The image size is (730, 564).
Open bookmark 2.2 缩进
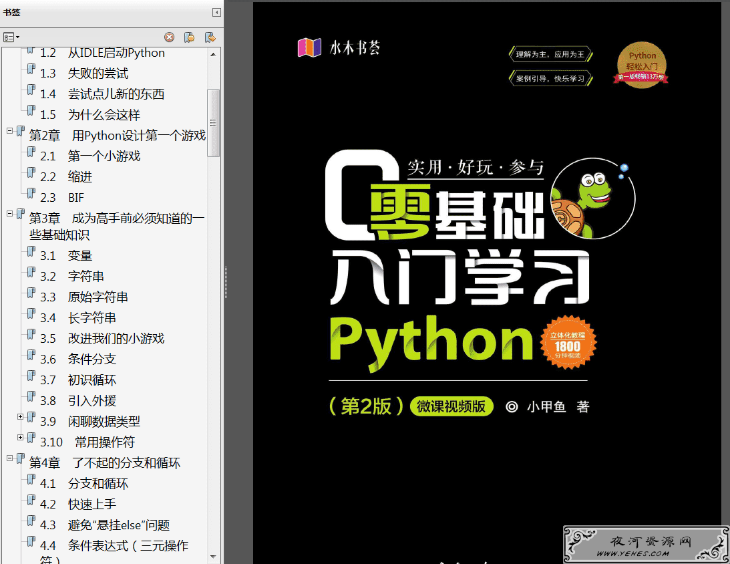[x=66, y=177]
